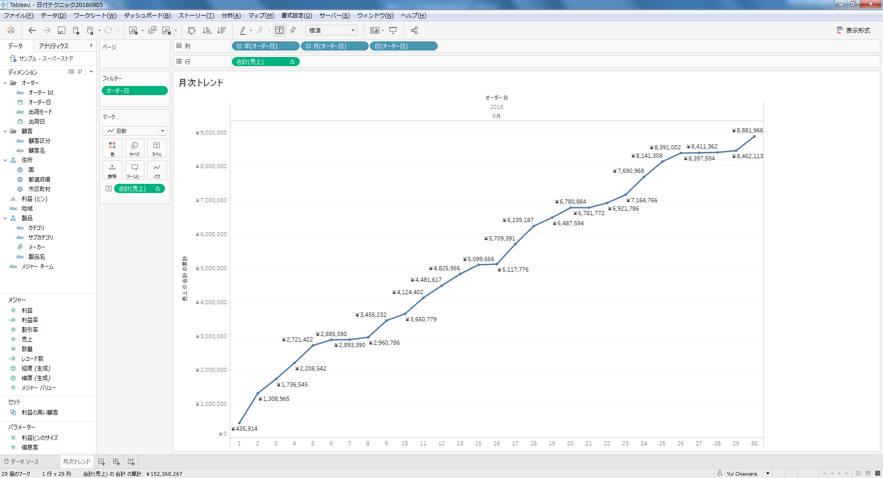Viewport: 883px width, 478px height.
Task: Open the Color mark card
Action: (112, 148)
